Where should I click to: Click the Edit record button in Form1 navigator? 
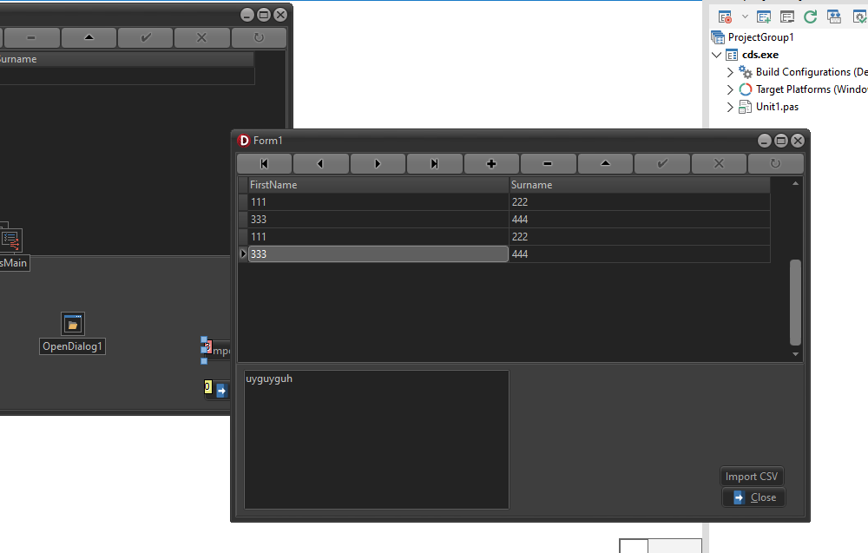(x=605, y=163)
